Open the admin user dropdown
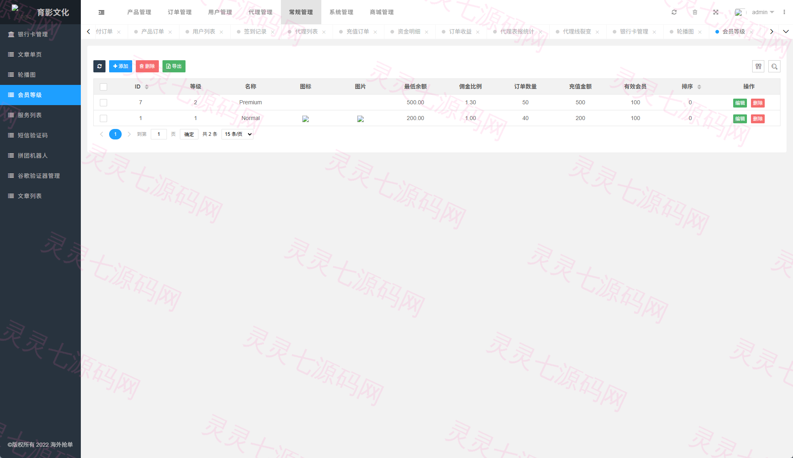The height and width of the screenshot is (458, 793). [x=763, y=12]
